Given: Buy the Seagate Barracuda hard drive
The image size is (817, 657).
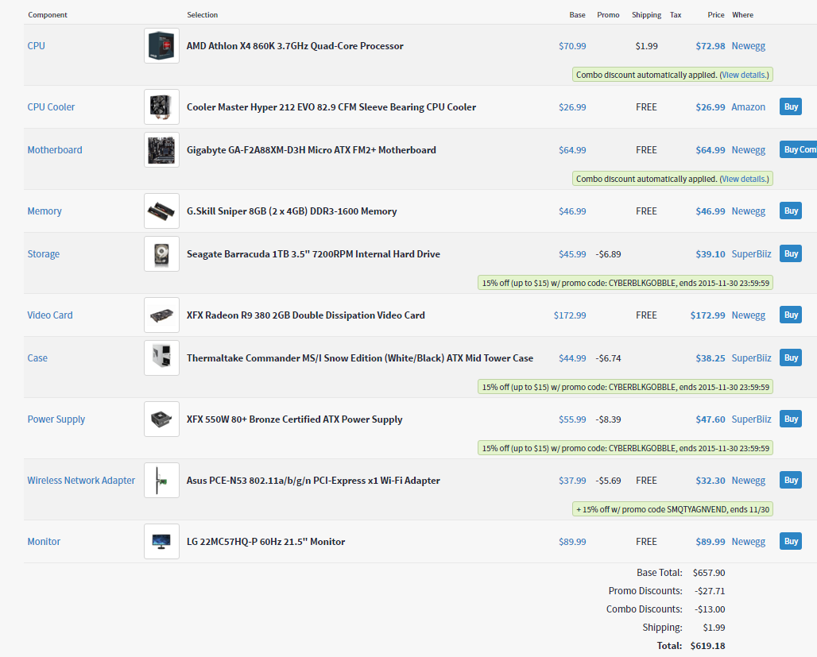Looking at the screenshot, I should click(x=791, y=253).
